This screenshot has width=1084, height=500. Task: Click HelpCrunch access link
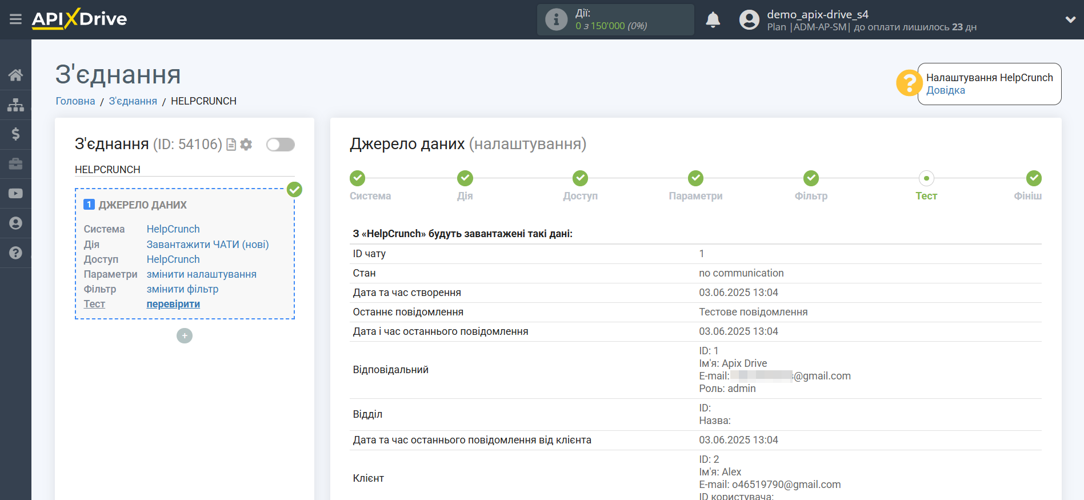coord(173,259)
